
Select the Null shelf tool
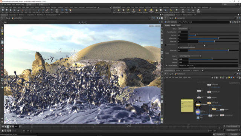(x=22, y=11)
